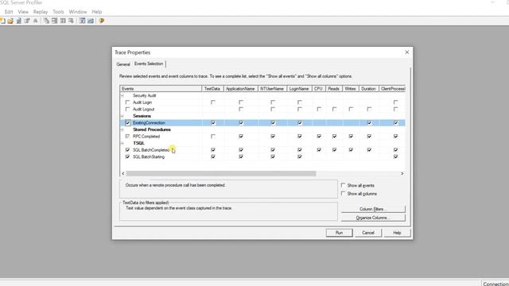The width and height of the screenshot is (509, 286).
Task: Click the right arrow of the horizontal scrollbar
Action: click(x=402, y=173)
